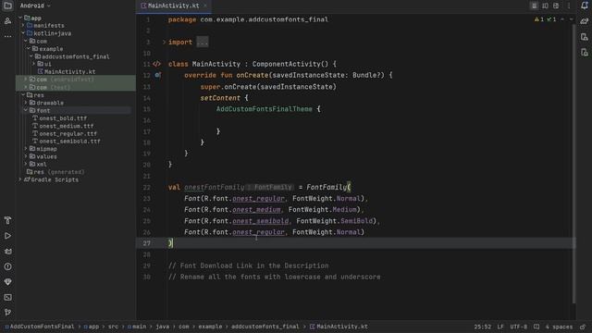Click the 'main' breadcrumb segment
This screenshot has width=592, height=333.
(x=137, y=327)
